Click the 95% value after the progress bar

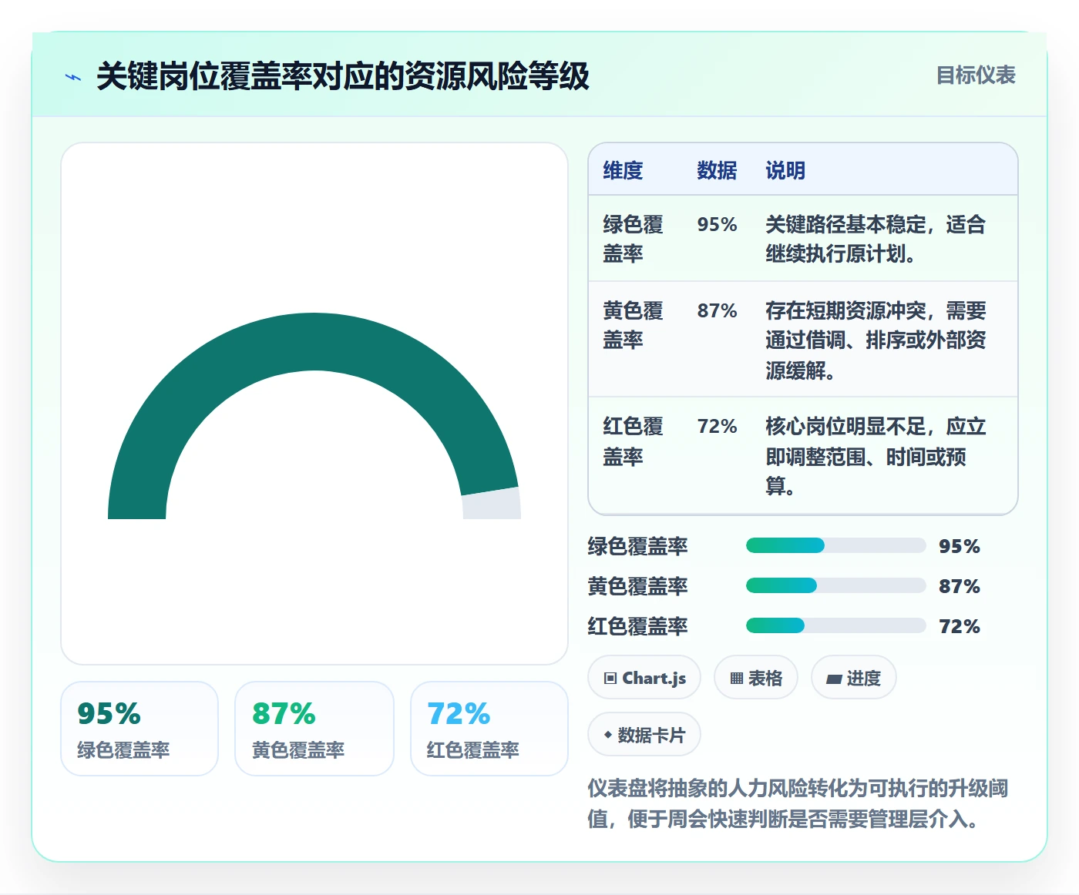(x=960, y=547)
